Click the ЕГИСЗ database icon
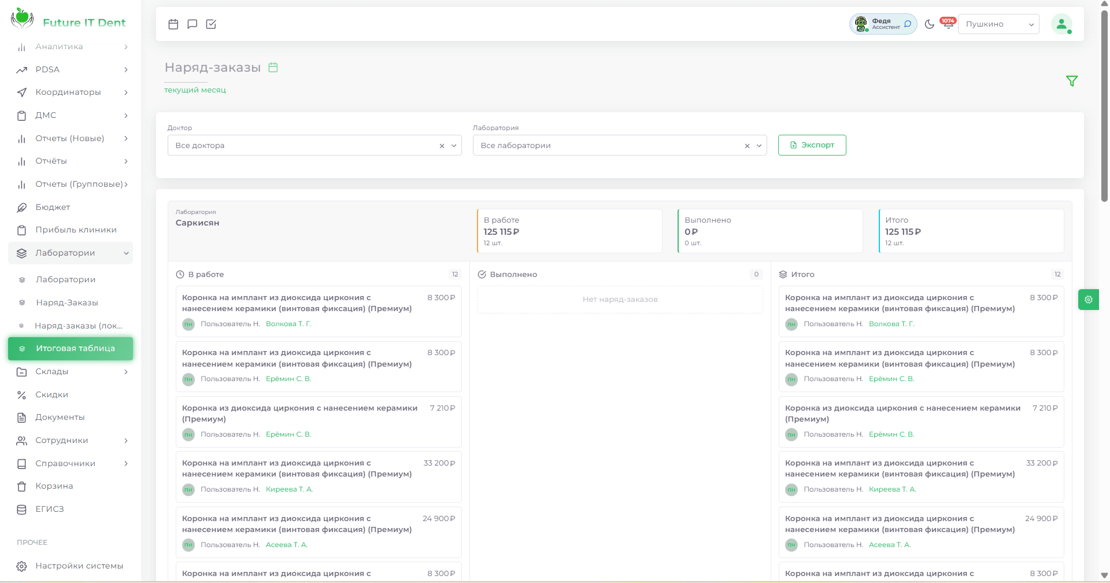 tap(22, 510)
